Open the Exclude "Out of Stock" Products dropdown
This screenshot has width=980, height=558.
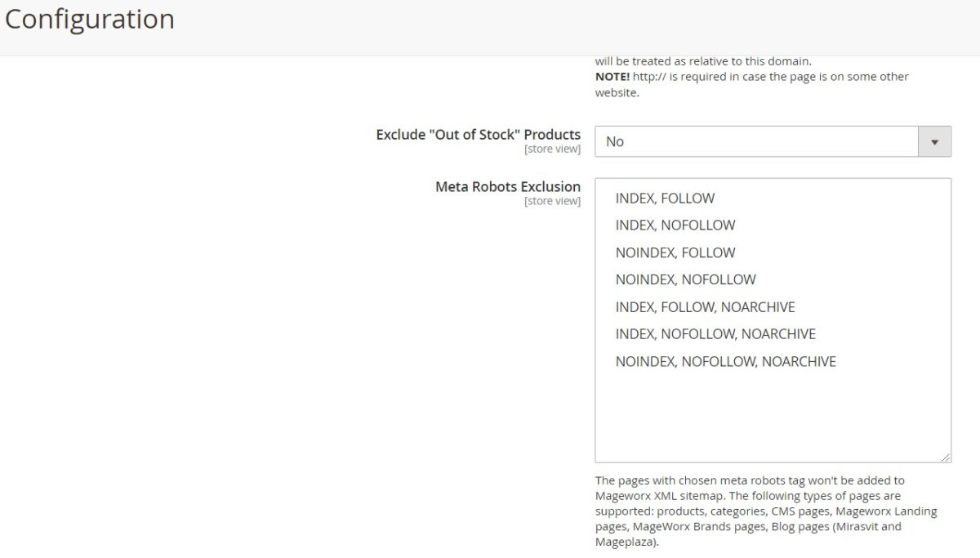[773, 141]
